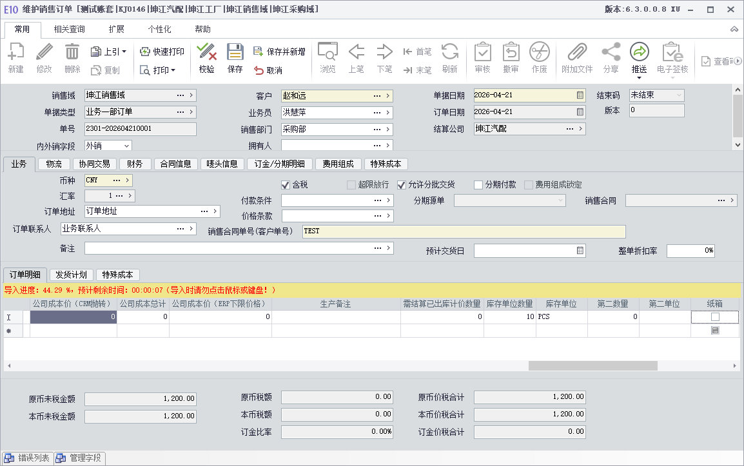Switch to the 发货计划 tab
Viewport: 744px width, 466px height.
click(x=71, y=275)
